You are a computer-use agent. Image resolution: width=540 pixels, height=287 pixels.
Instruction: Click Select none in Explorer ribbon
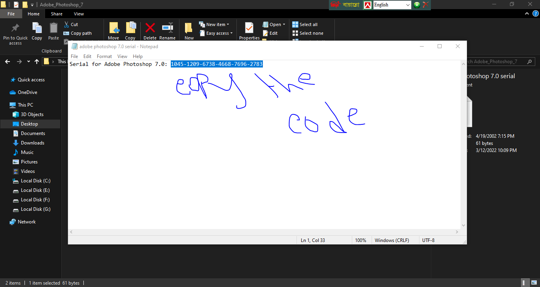click(x=308, y=33)
